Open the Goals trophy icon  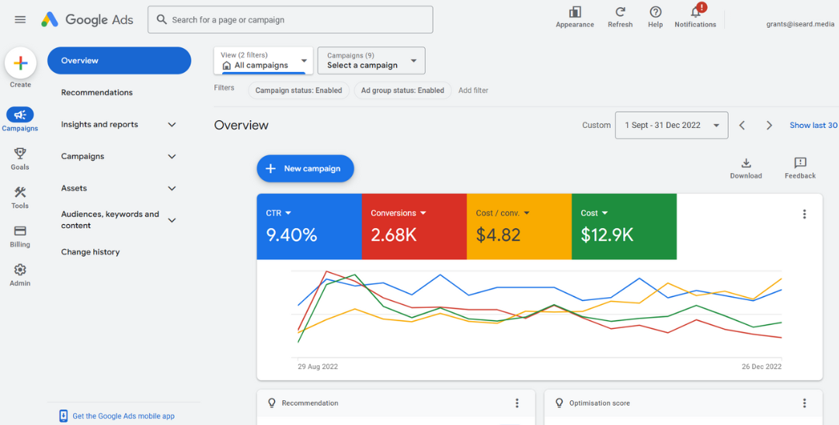click(x=20, y=154)
